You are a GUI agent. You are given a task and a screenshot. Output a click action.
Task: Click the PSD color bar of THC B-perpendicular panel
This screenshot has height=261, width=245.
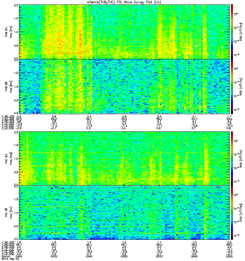click(232, 159)
